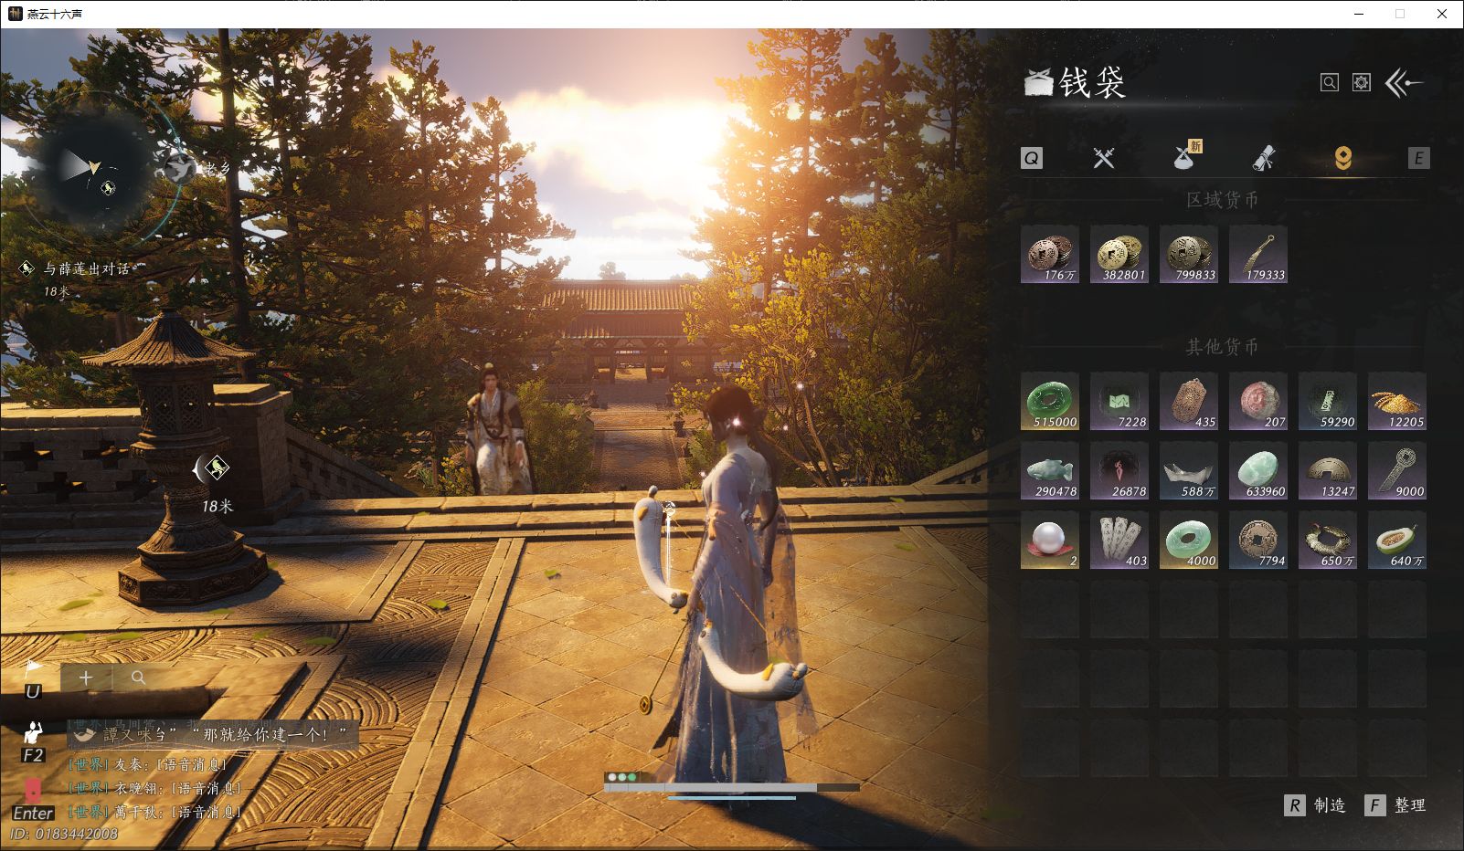Select the green jade ring showing 515000
Viewport: 1464px width, 851px height.
point(1050,401)
